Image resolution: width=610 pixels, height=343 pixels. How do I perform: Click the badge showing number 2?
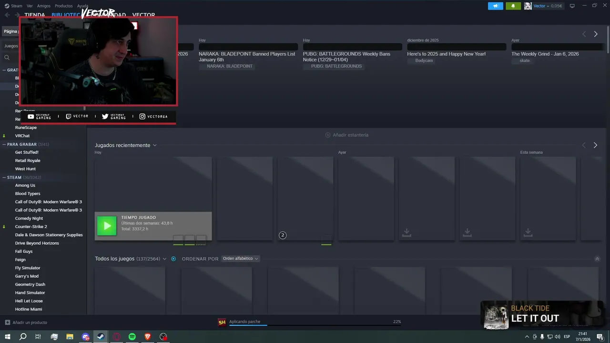click(283, 235)
